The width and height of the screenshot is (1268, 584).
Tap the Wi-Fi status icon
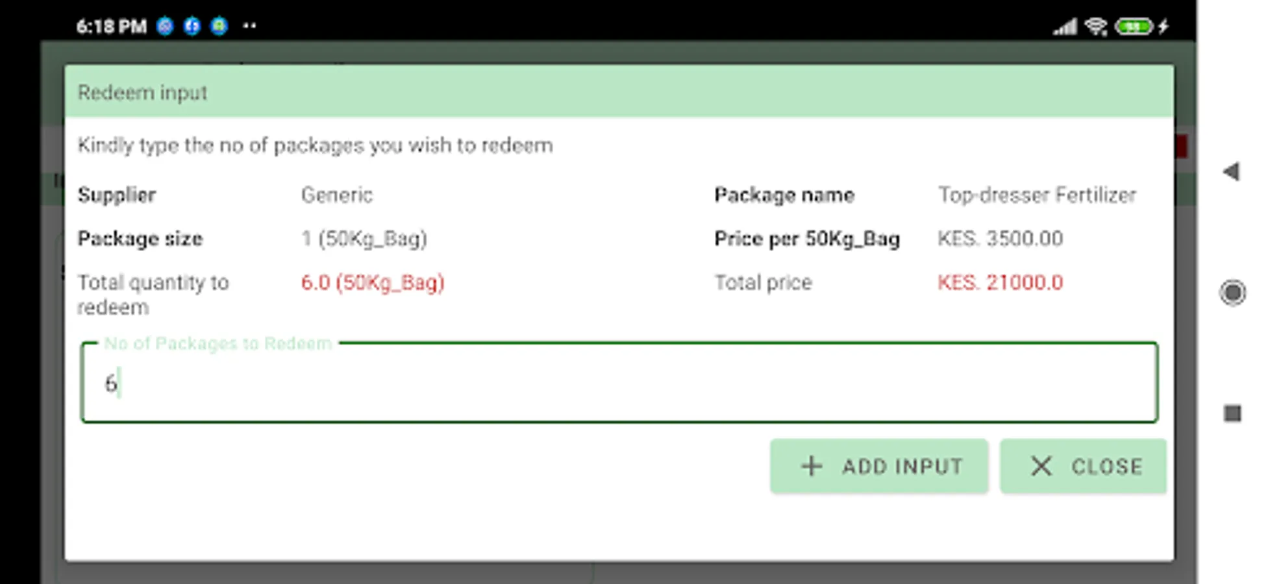pos(1096,27)
